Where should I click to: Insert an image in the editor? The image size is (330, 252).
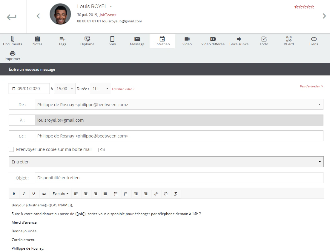click(x=44, y=194)
